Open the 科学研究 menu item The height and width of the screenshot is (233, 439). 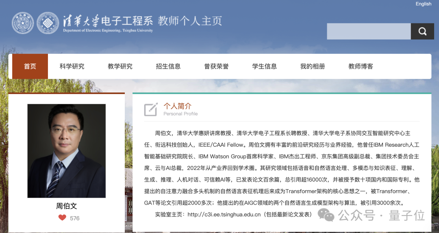point(72,66)
